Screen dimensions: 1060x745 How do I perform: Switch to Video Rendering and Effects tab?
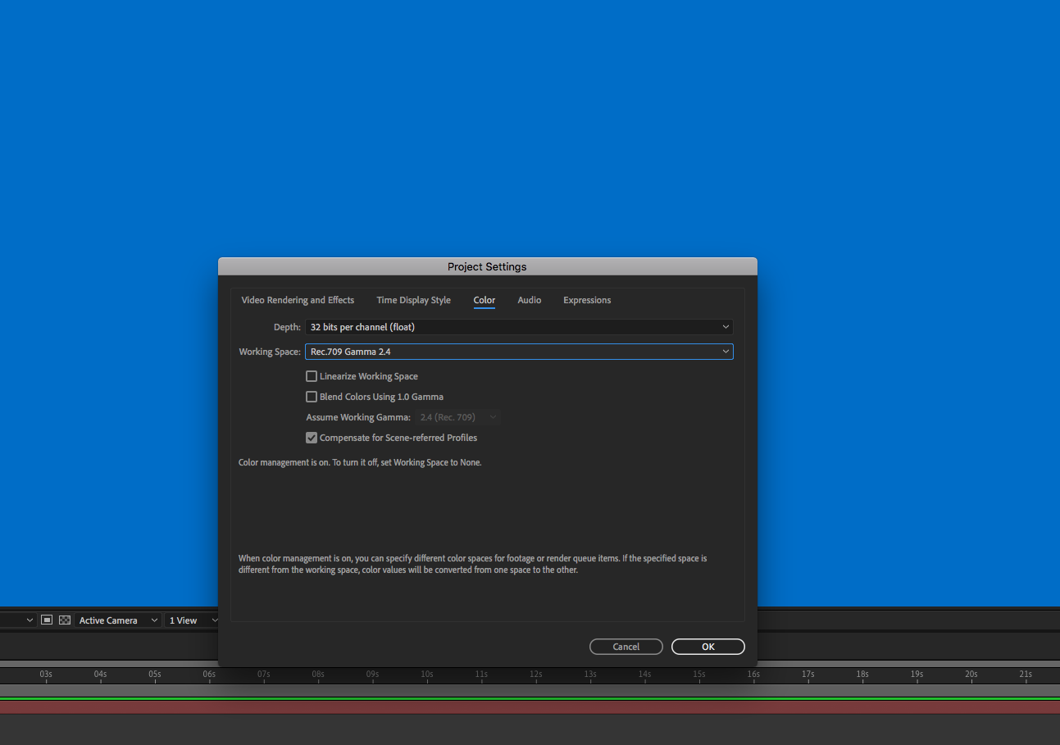(298, 300)
